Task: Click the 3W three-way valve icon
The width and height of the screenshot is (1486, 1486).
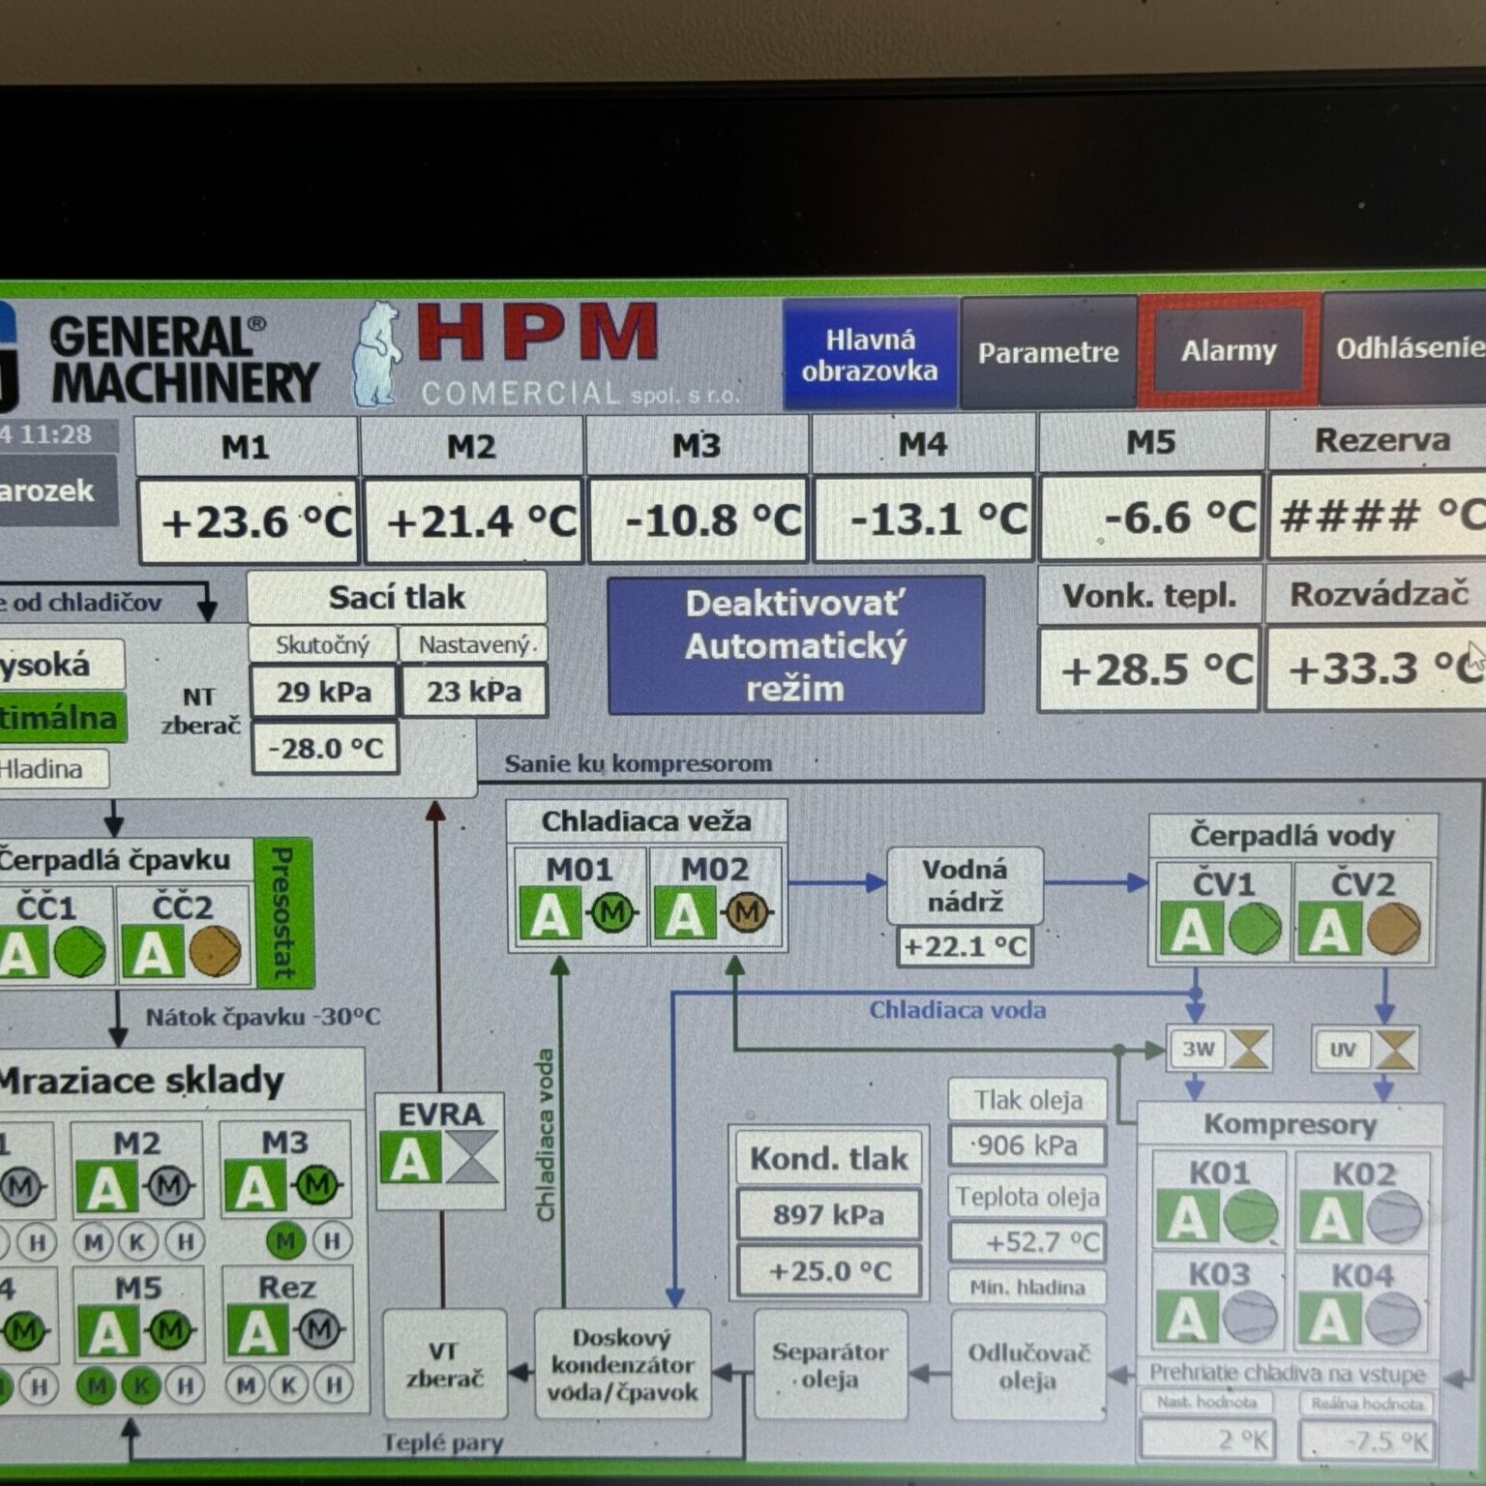Action: (x=1249, y=1049)
